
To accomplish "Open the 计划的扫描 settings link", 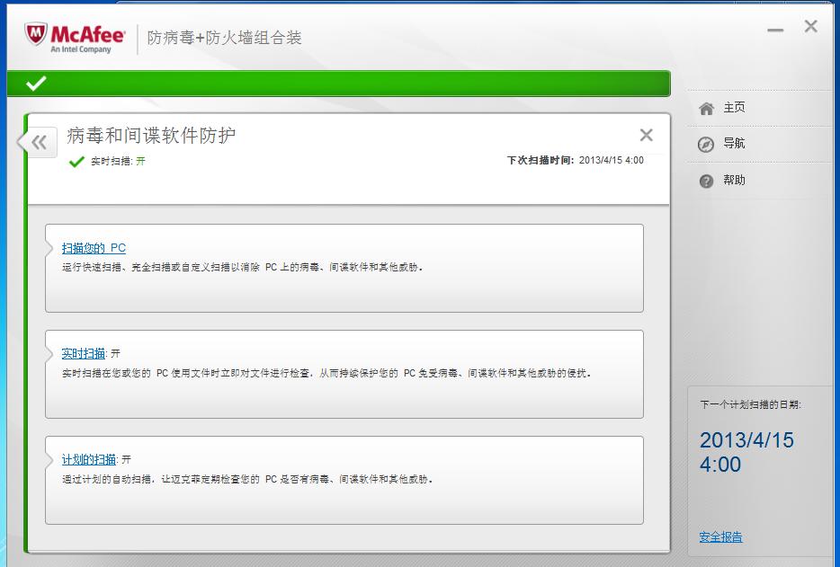I will (x=89, y=459).
